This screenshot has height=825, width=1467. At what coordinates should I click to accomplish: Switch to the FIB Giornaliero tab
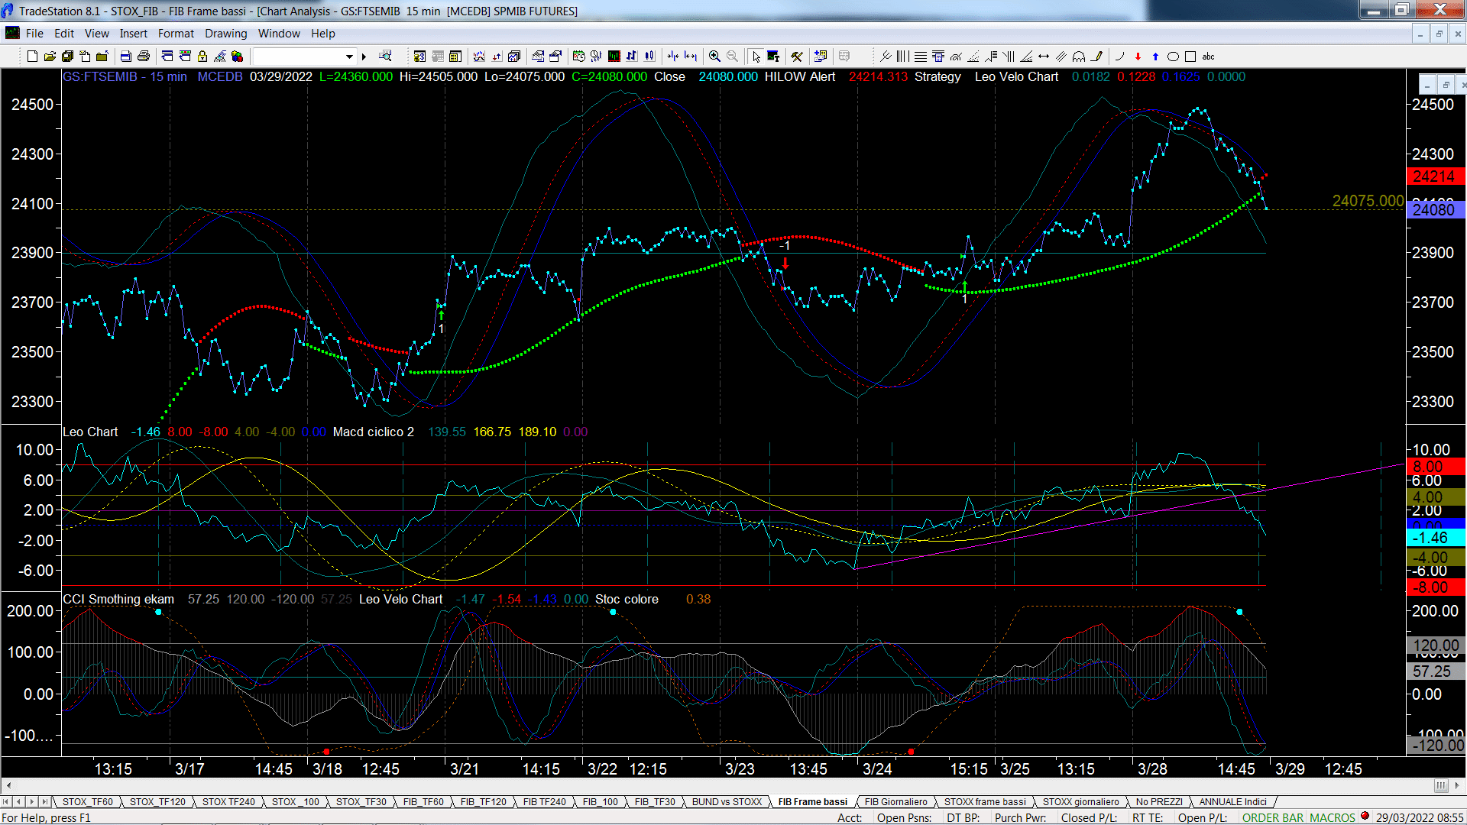pos(895,802)
